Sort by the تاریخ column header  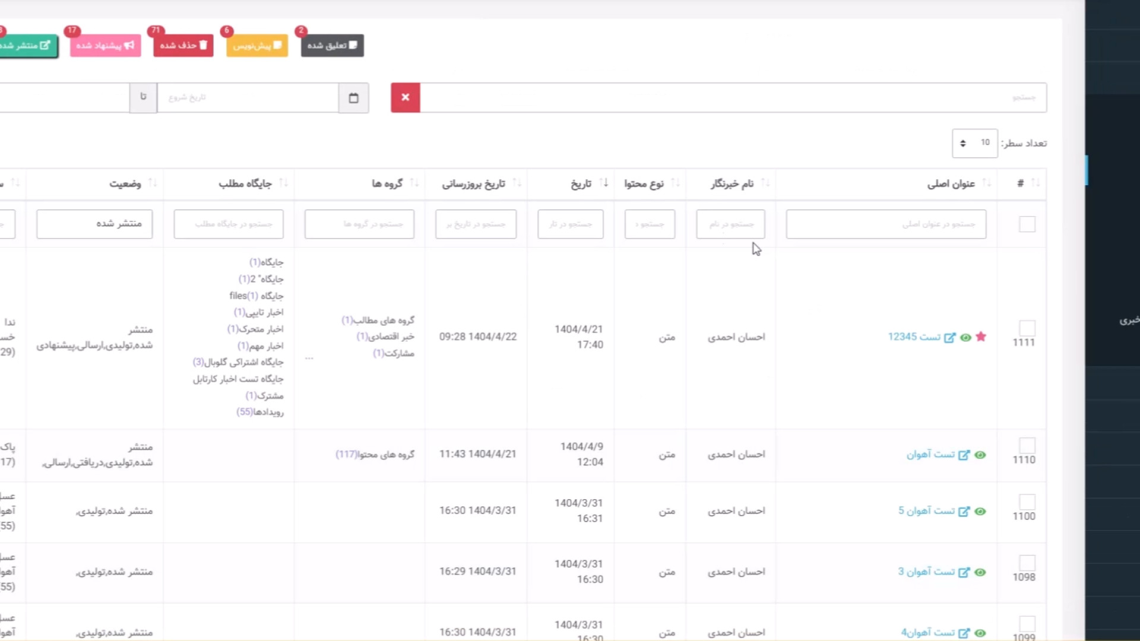click(x=581, y=183)
